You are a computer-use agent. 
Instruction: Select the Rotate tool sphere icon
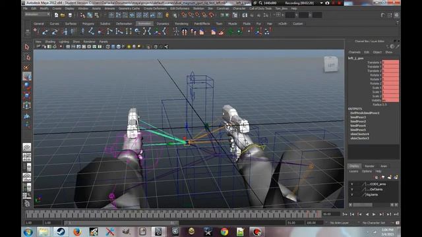[x=27, y=86]
